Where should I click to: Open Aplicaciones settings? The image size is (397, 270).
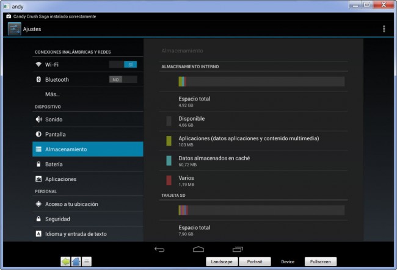tap(88, 179)
